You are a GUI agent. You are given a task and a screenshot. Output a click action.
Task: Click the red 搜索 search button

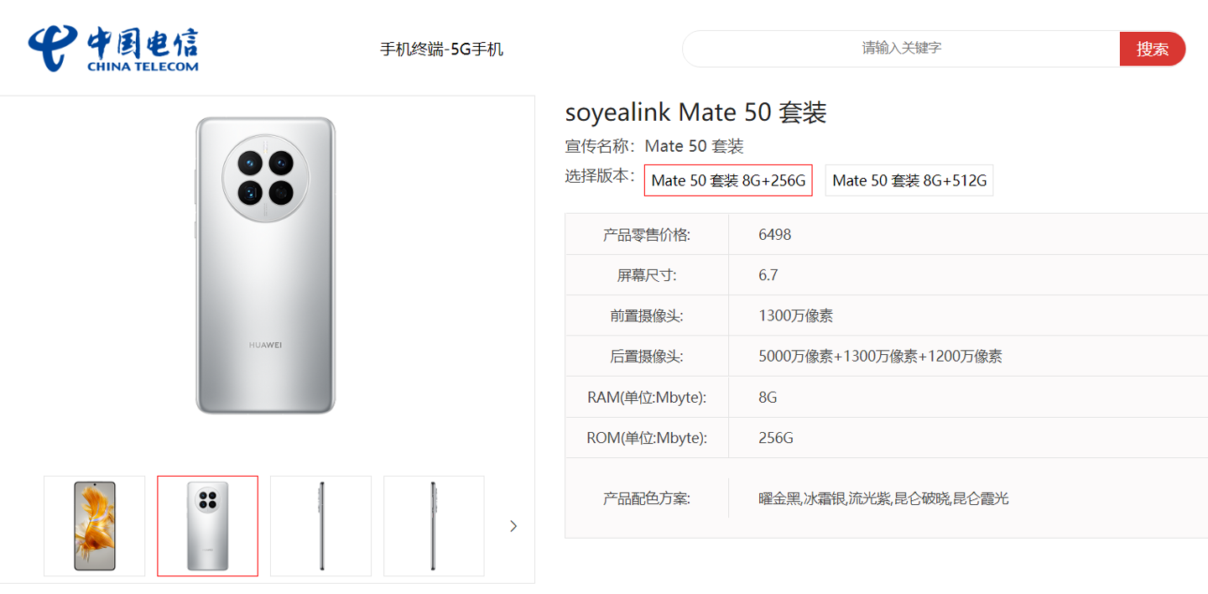(1152, 49)
